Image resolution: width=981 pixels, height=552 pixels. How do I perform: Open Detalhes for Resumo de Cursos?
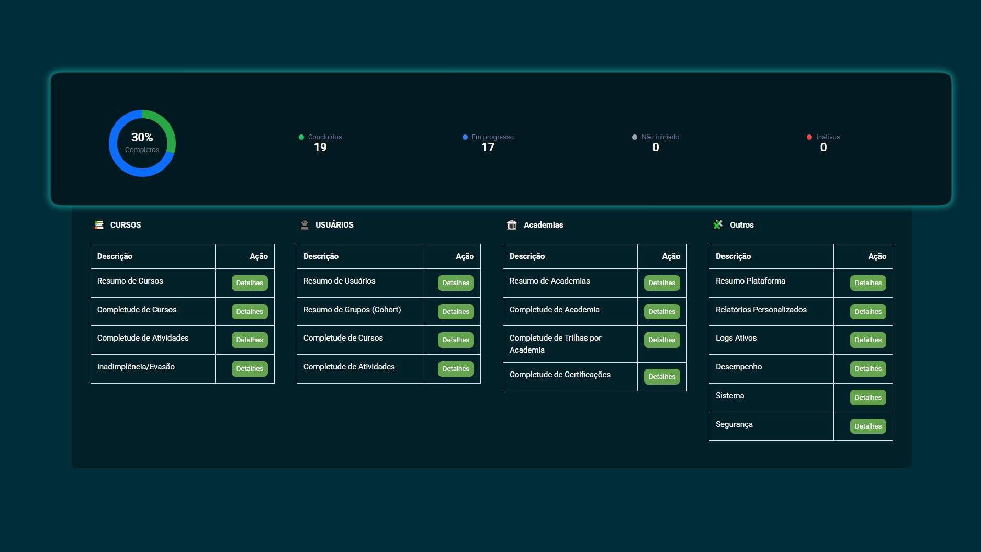pyautogui.click(x=250, y=283)
